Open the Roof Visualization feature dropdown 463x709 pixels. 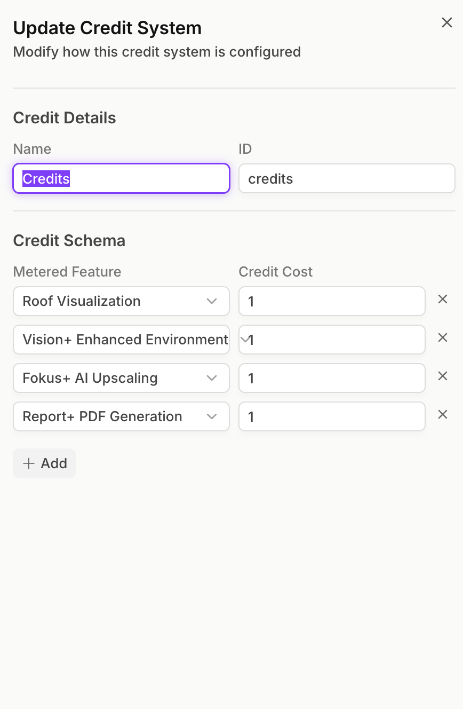(121, 301)
